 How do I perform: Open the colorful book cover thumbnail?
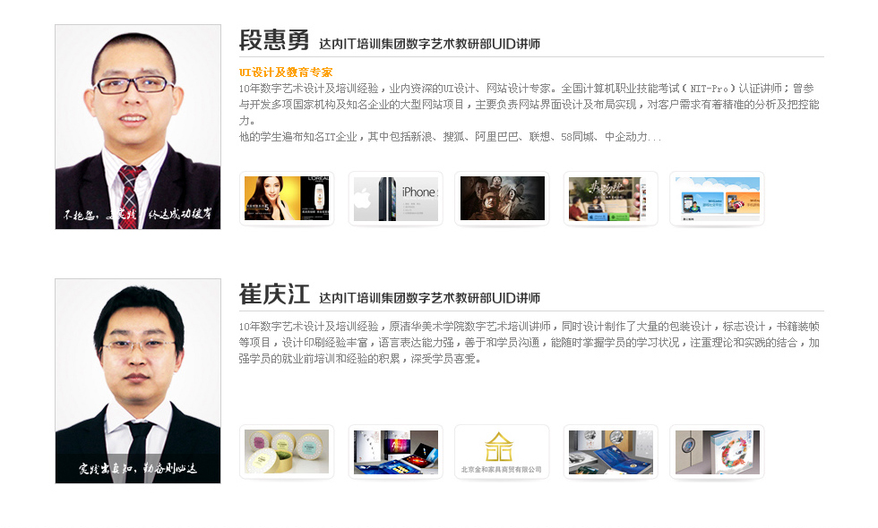[718, 452]
